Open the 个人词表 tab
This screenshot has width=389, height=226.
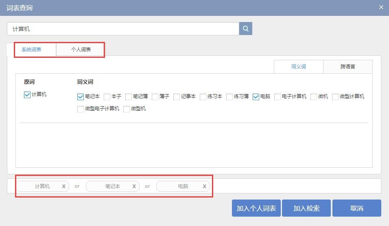click(81, 50)
